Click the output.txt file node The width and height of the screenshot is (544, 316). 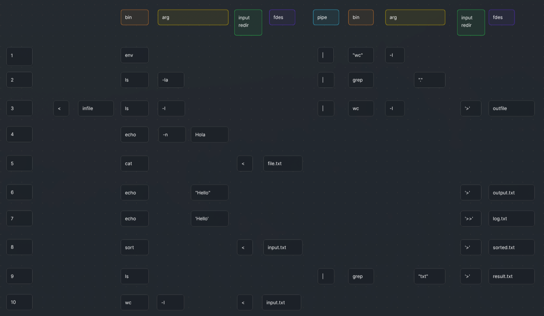click(x=511, y=193)
